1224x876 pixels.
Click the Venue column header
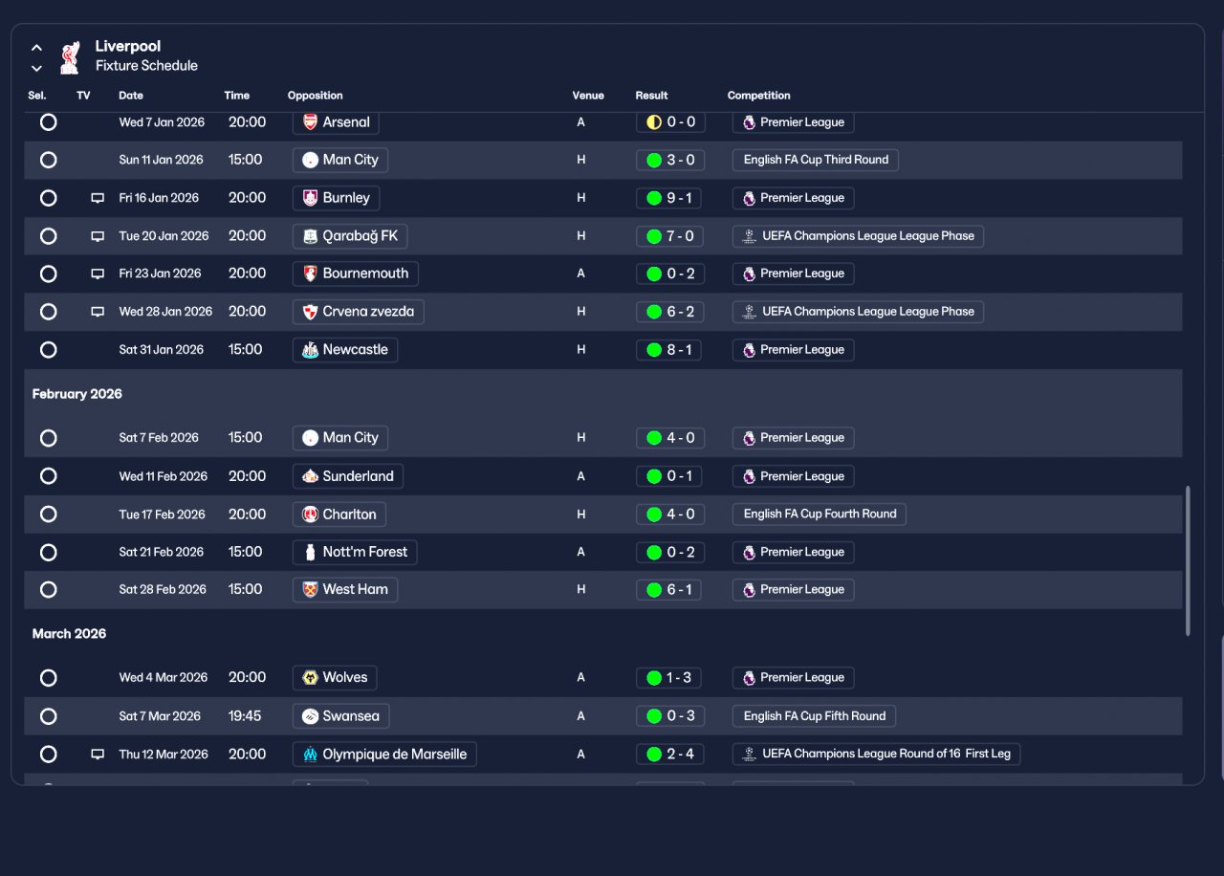click(x=588, y=96)
